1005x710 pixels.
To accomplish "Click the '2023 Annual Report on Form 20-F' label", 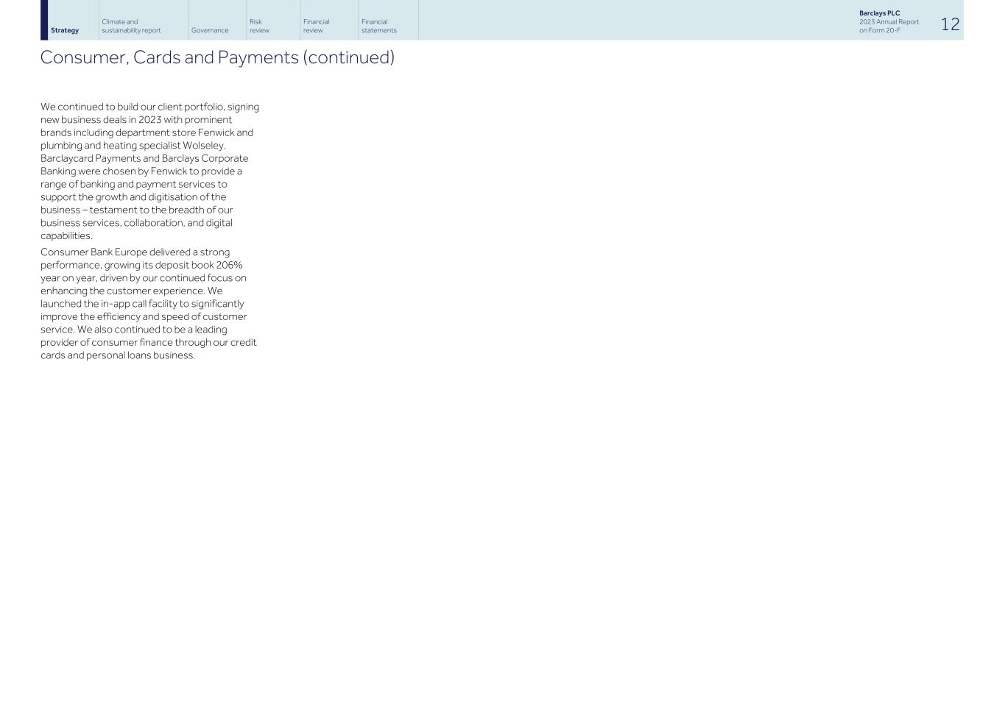I will [889, 26].
